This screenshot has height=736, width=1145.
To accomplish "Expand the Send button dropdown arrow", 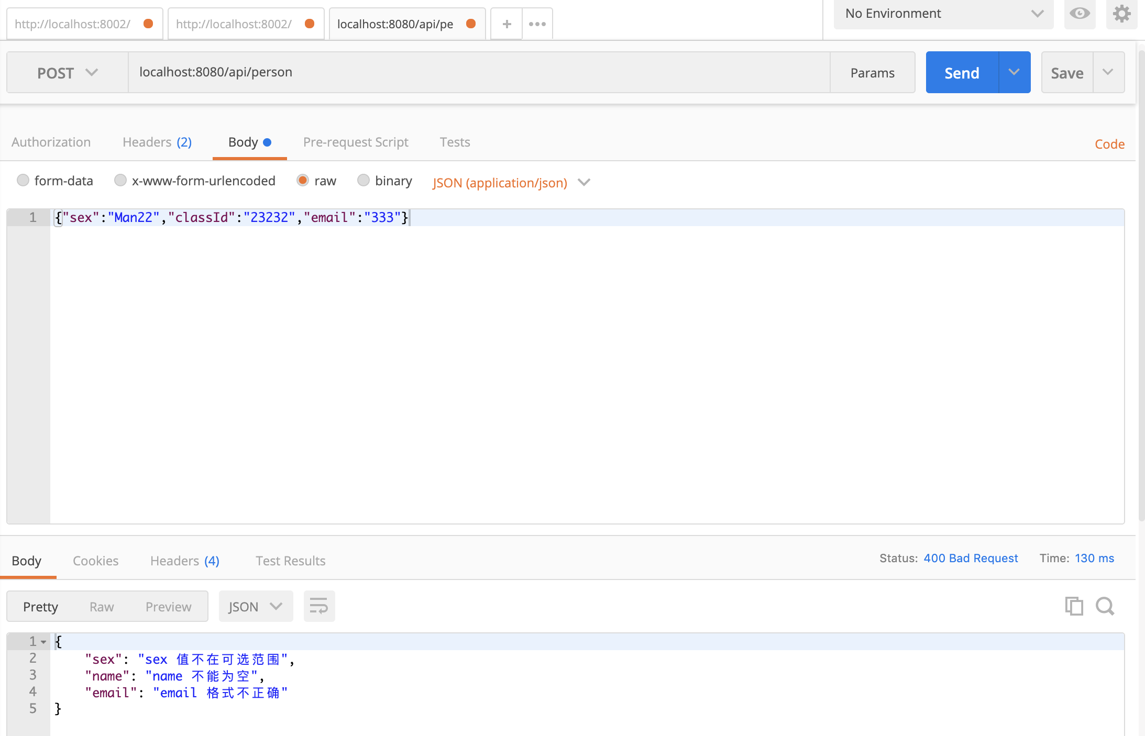I will (x=1014, y=72).
